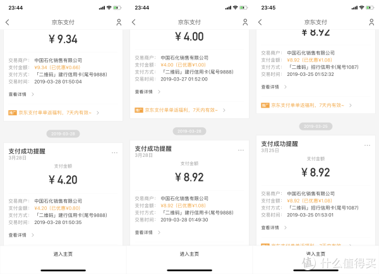Open the 京东支付单单返福利 promo under the ¥4.00 payment
The image size is (379, 274).
(x=180, y=110)
